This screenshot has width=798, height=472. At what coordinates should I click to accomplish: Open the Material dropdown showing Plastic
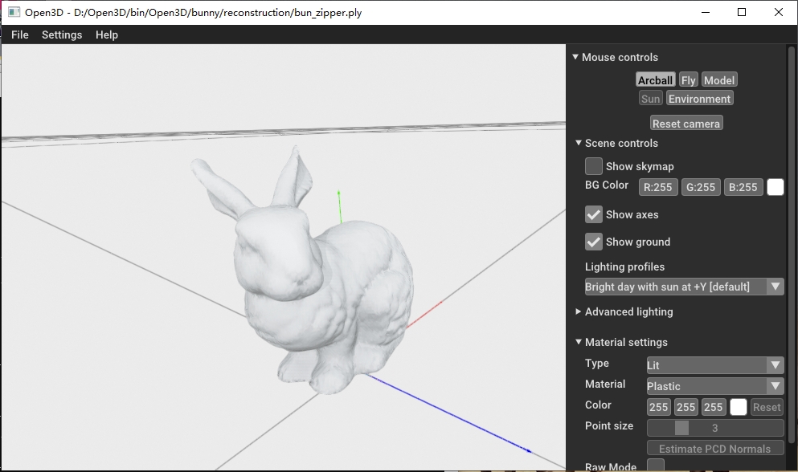[x=715, y=386]
